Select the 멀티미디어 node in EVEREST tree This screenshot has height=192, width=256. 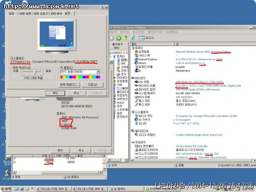122,92
